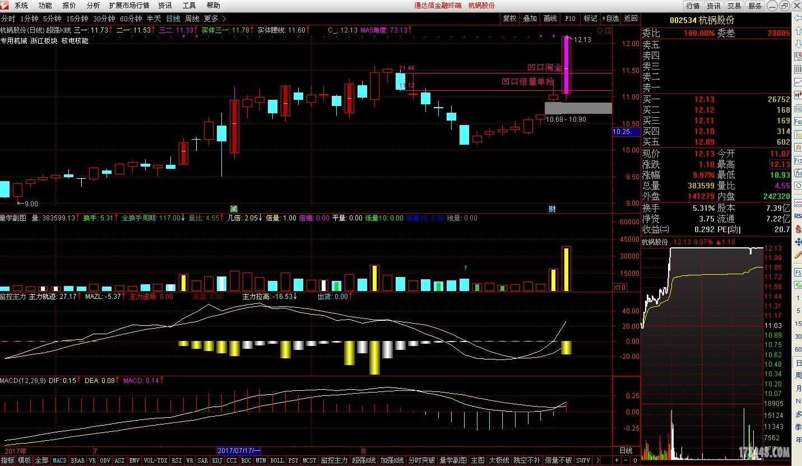Click the 专用机械 industry tag

(15, 41)
